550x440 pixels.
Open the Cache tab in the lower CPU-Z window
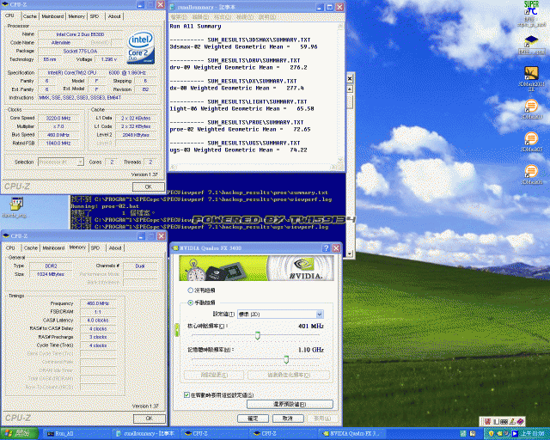31,247
